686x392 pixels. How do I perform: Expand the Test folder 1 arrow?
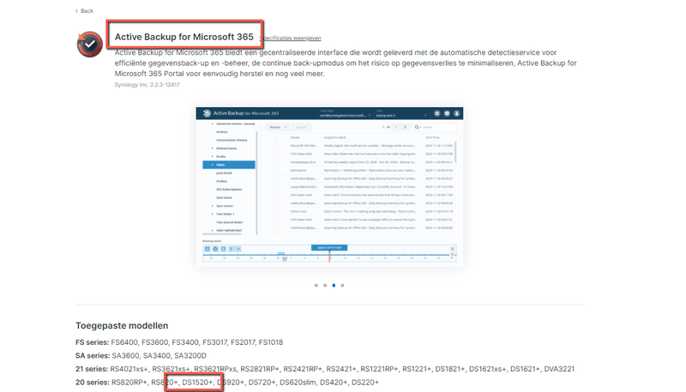click(213, 214)
